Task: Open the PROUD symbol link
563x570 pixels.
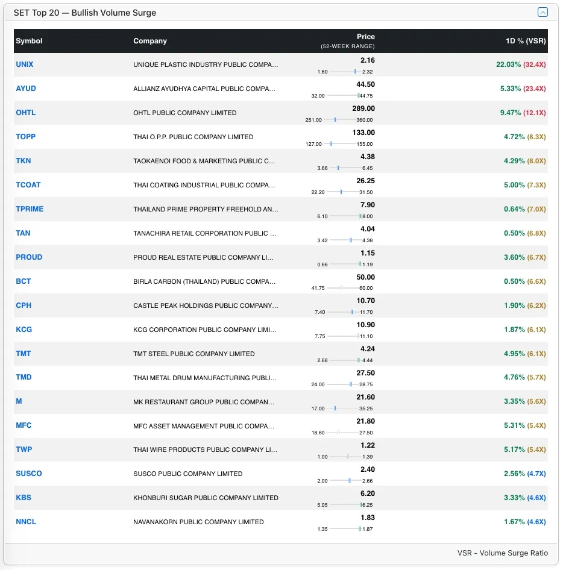Action: (x=29, y=257)
